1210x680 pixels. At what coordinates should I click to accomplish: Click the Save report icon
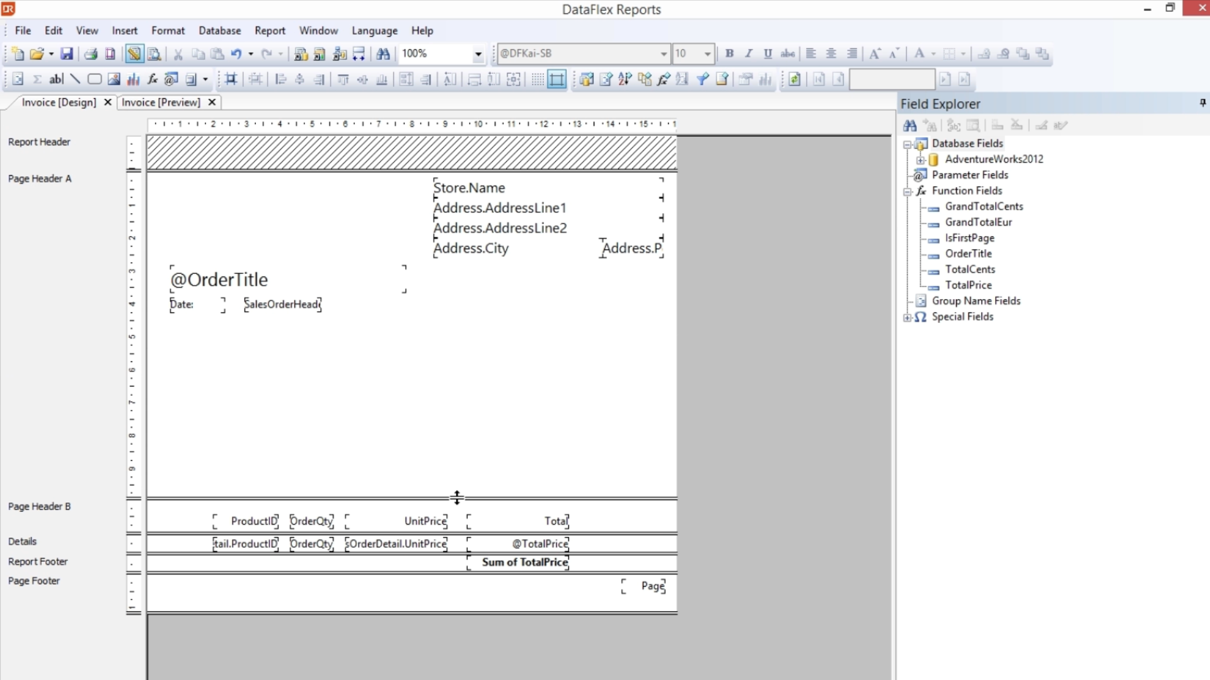[x=66, y=54]
